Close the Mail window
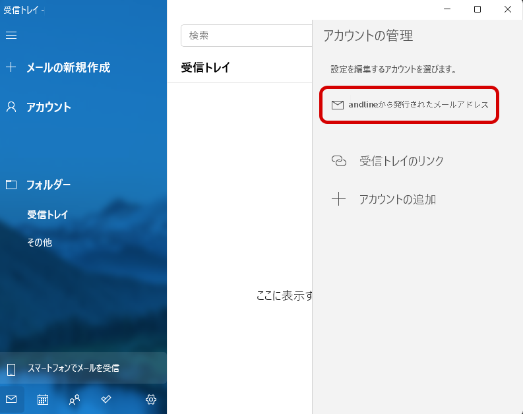Image resolution: width=523 pixels, height=414 pixels. tap(507, 9)
